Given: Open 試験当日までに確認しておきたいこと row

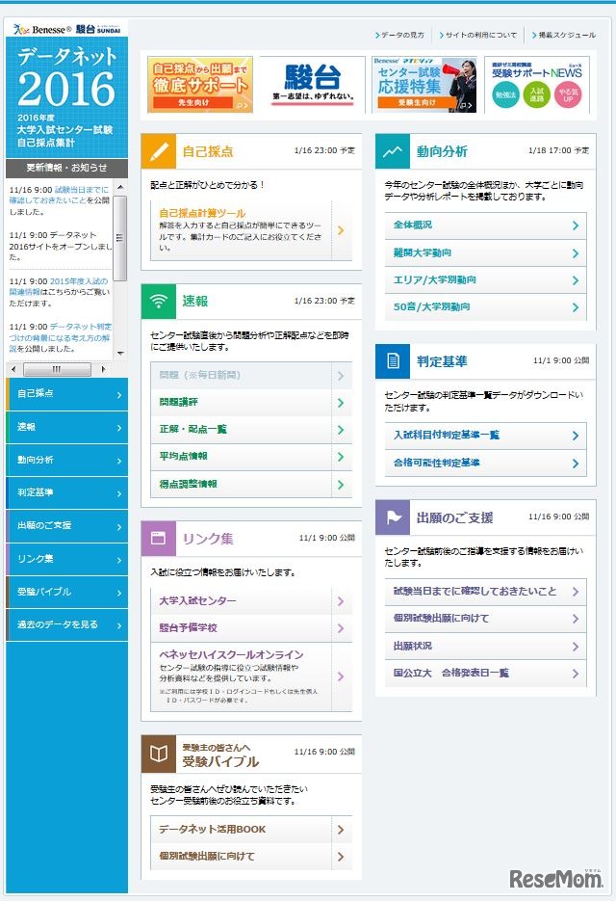Looking at the screenshot, I should click(x=486, y=592).
